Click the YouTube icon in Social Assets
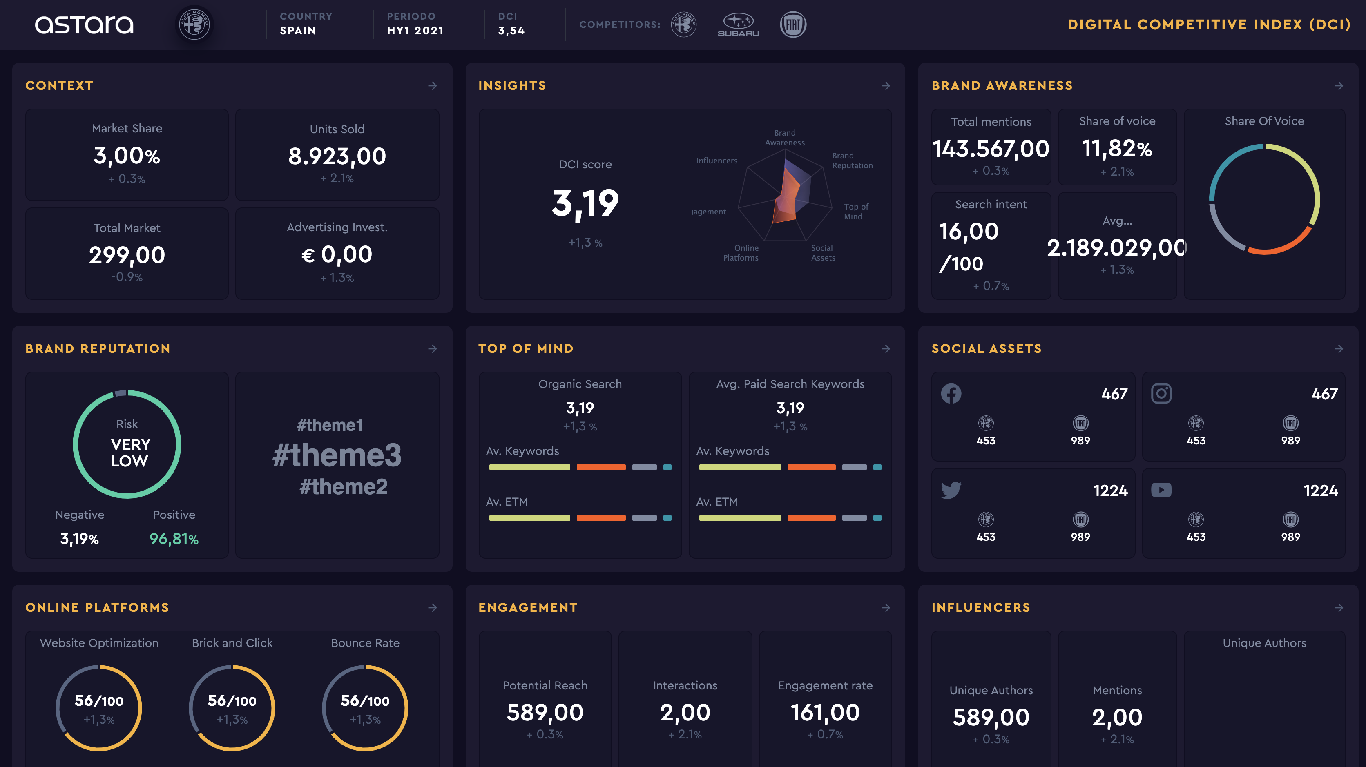Viewport: 1366px width, 767px height. 1161,490
